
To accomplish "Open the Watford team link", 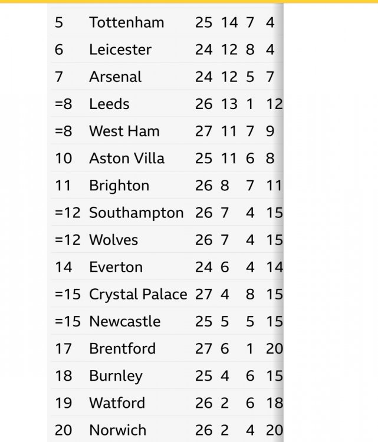I will (117, 403).
